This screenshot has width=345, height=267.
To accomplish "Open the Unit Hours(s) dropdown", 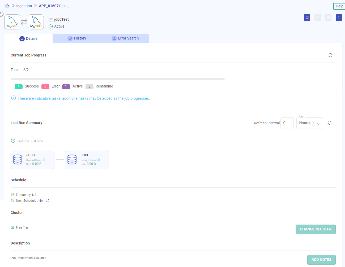I will point(309,123).
